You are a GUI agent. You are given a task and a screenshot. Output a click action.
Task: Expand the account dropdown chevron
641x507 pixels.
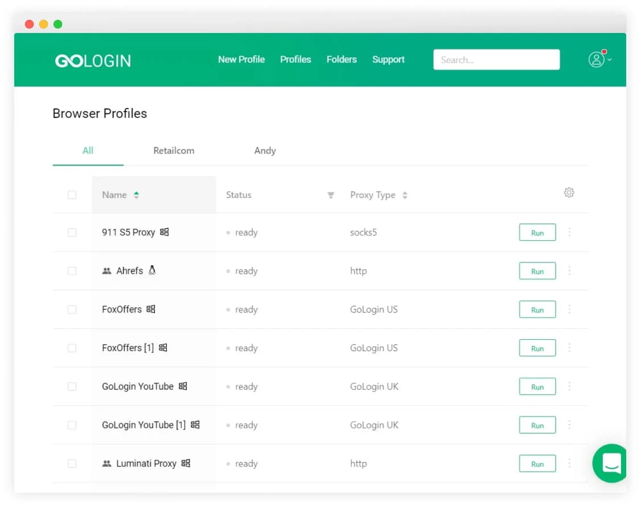[610, 60]
